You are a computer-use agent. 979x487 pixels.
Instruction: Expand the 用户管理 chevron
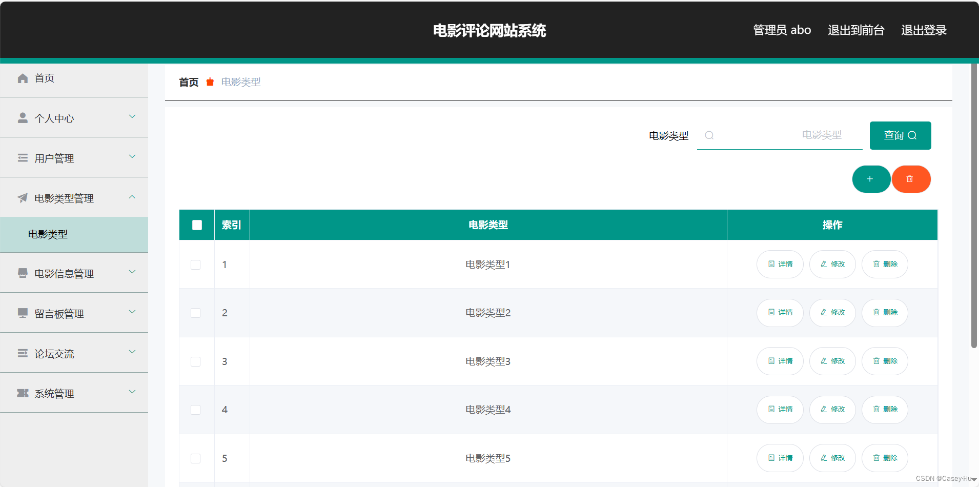132,156
